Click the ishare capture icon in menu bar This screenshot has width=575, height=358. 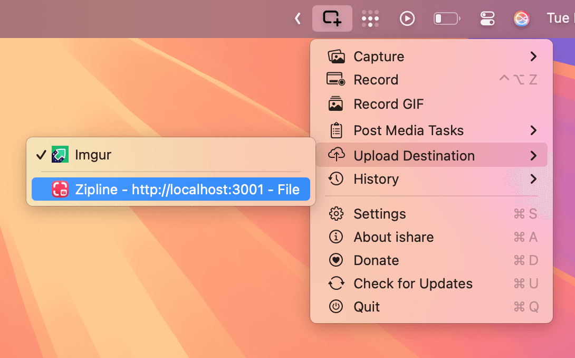pos(332,18)
